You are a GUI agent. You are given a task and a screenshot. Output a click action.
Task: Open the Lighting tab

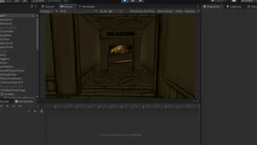tap(234, 6)
